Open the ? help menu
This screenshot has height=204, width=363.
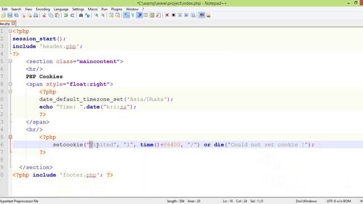[143, 9]
